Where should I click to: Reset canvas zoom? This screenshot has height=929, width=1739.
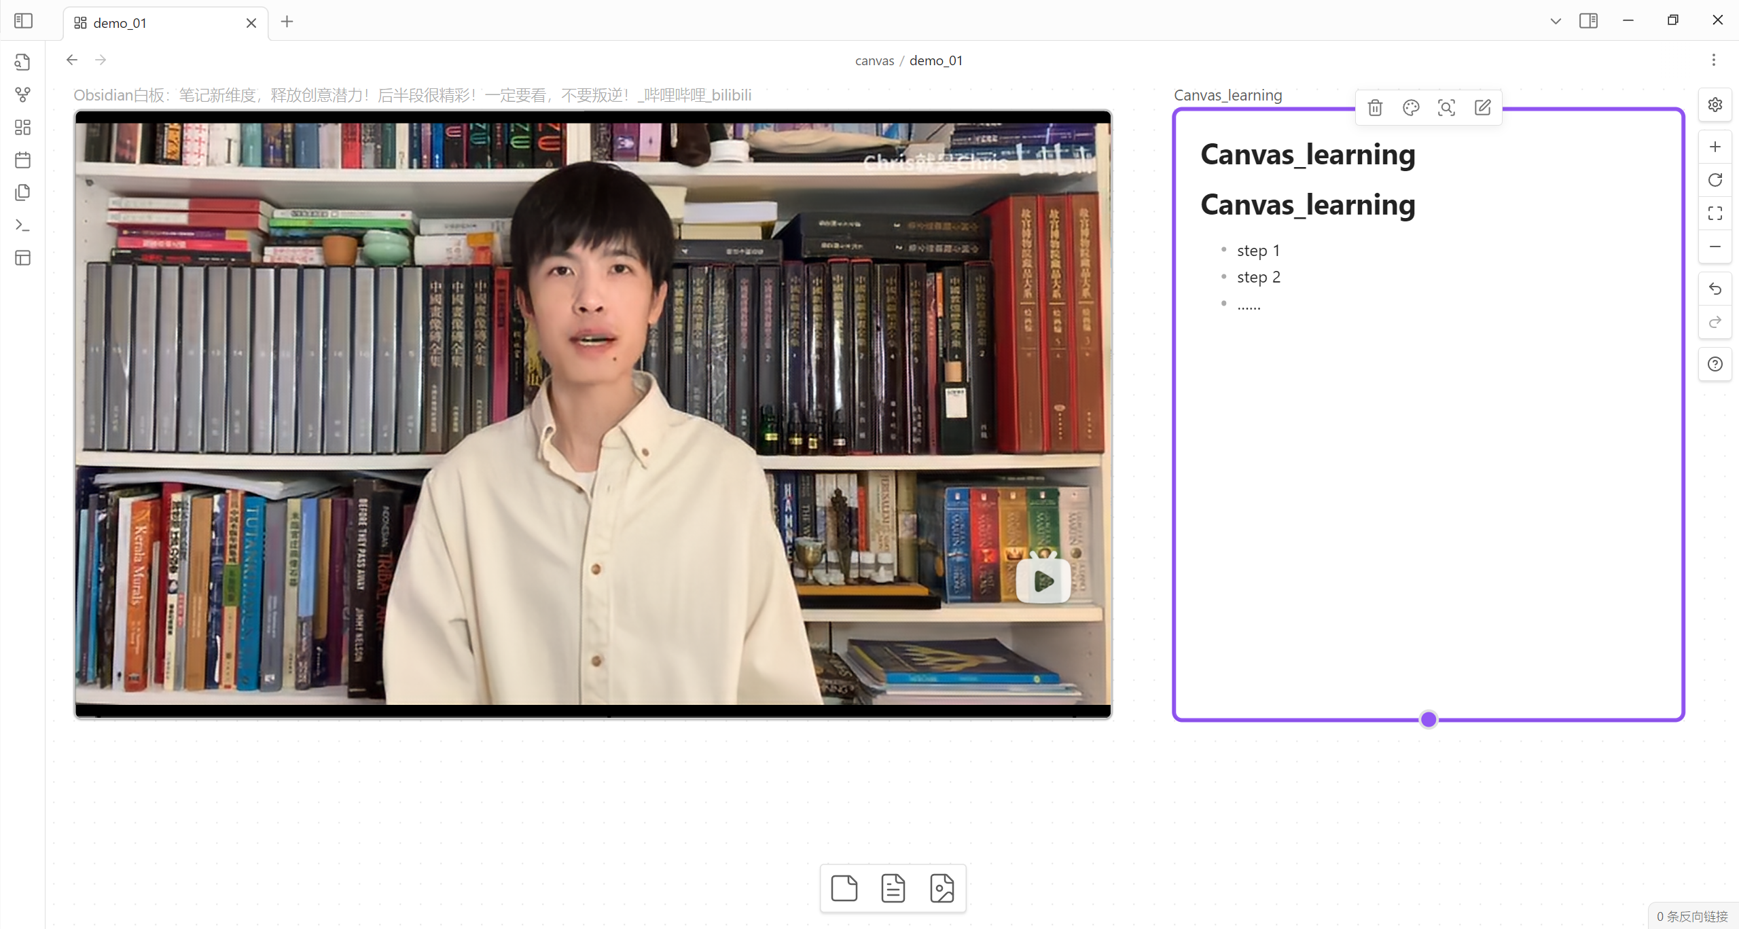pyautogui.click(x=1715, y=180)
